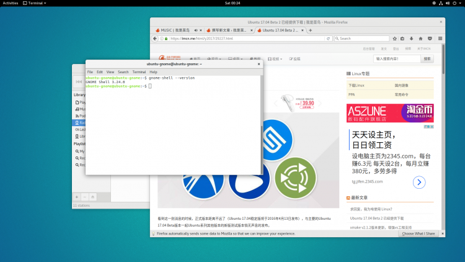Open Firefox hamburger menu
The width and height of the screenshot is (465, 262).
point(440,38)
